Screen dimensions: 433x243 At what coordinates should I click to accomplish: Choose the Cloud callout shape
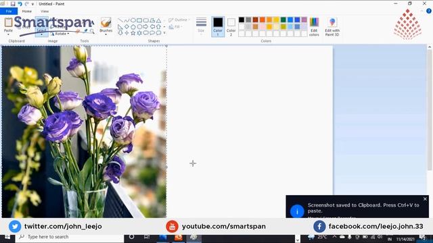click(158, 33)
